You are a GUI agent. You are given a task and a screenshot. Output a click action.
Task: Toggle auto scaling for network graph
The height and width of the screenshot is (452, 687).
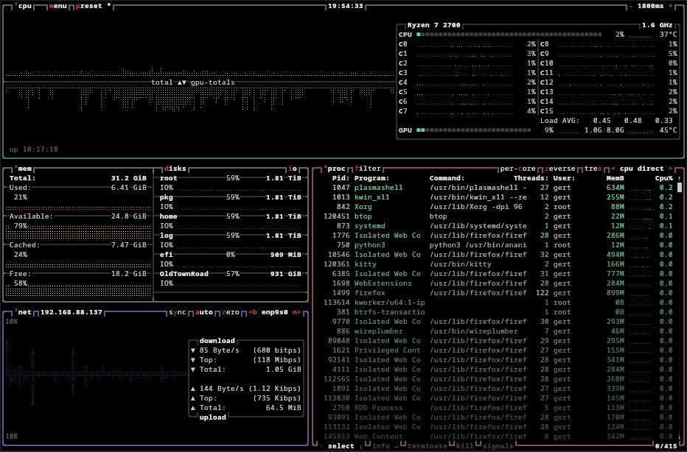[x=204, y=312]
